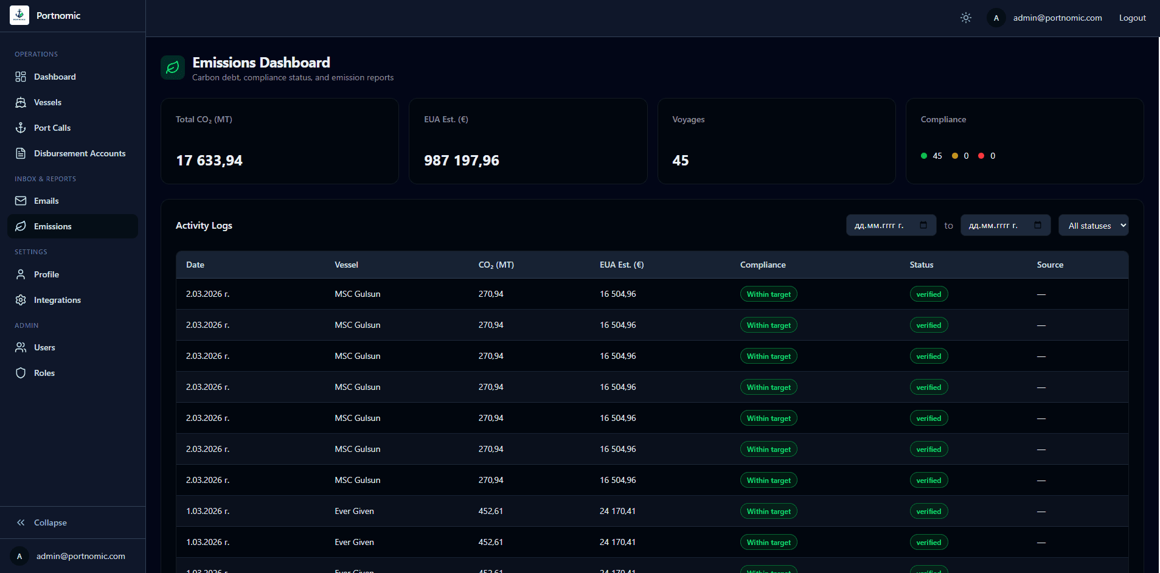Click the green compliance status dot

(924, 156)
